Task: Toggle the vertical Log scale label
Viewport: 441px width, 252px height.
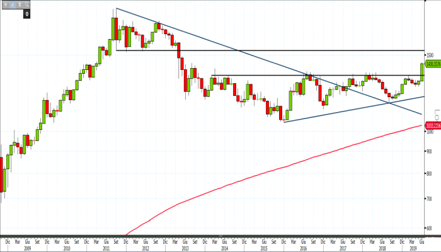Action: (437, 115)
